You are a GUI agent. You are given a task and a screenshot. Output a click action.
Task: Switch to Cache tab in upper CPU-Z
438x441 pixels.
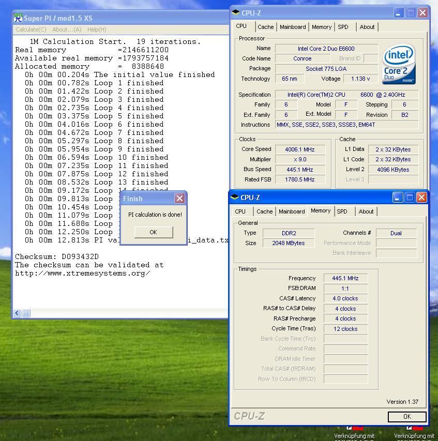[266, 27]
